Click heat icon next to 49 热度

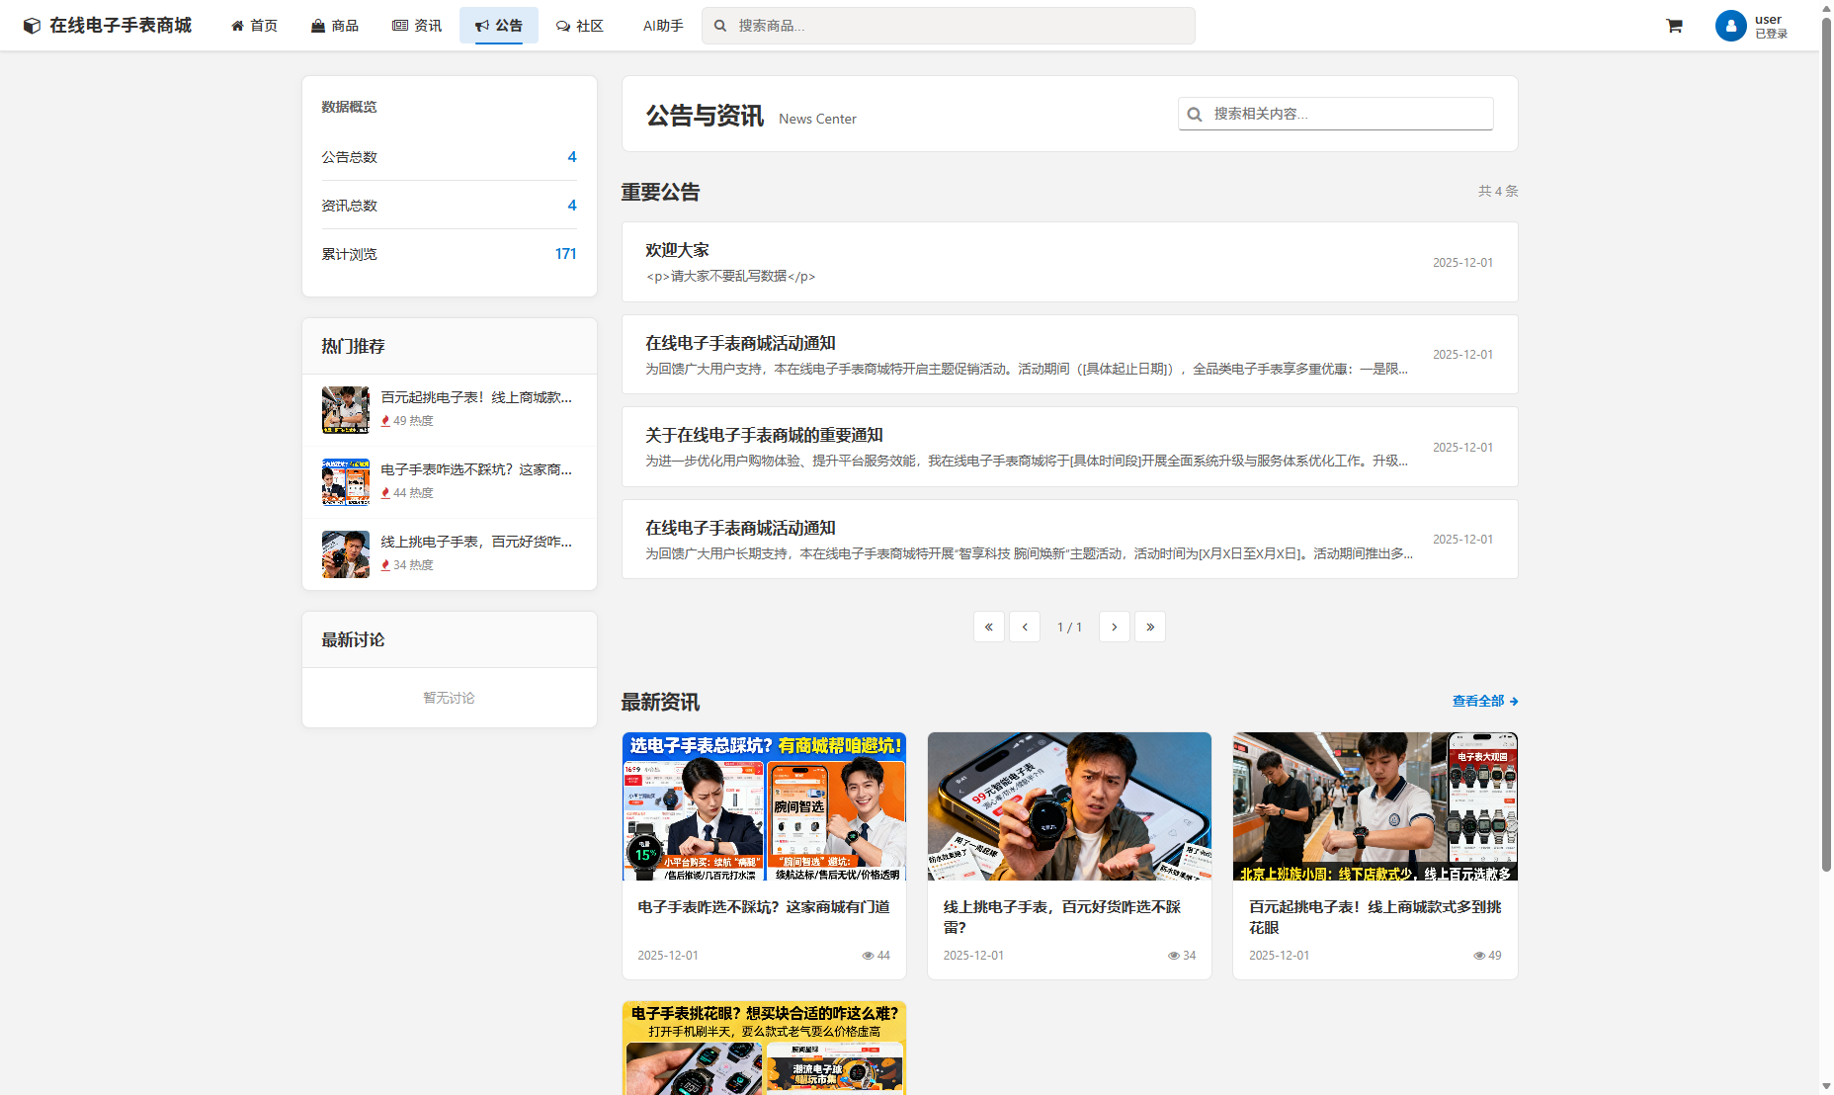(385, 420)
